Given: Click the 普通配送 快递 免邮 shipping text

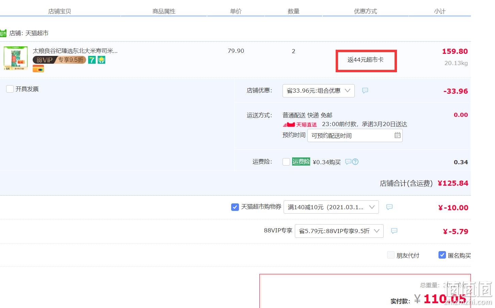Looking at the screenshot, I should click(307, 115).
